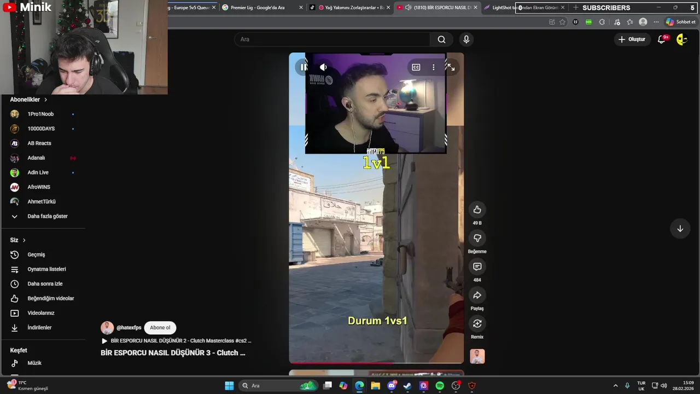Image resolution: width=700 pixels, height=394 pixels.
Task: Open the browser profile avatar
Action: [643, 22]
